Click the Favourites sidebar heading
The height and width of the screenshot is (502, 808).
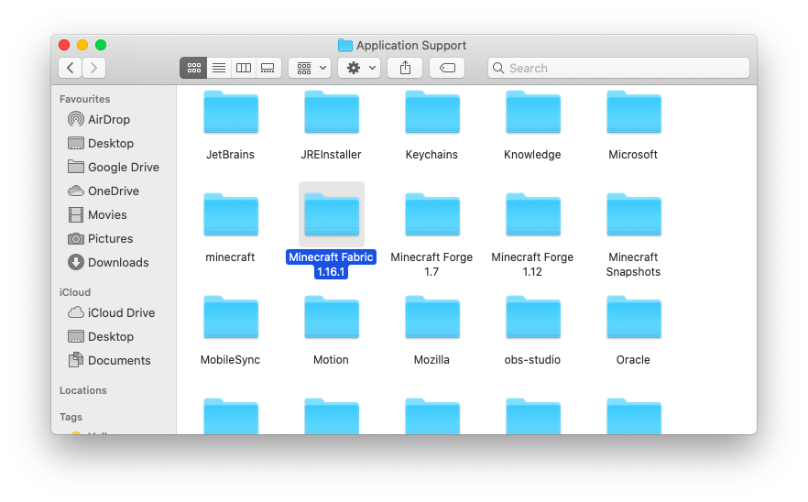pyautogui.click(x=84, y=99)
